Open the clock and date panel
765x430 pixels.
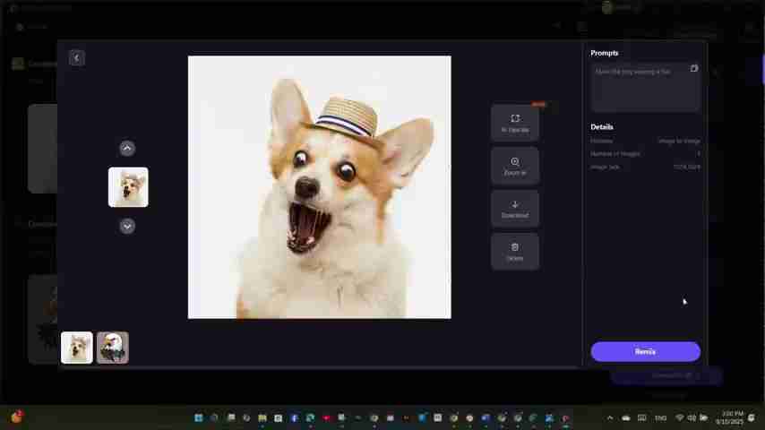(x=730, y=417)
